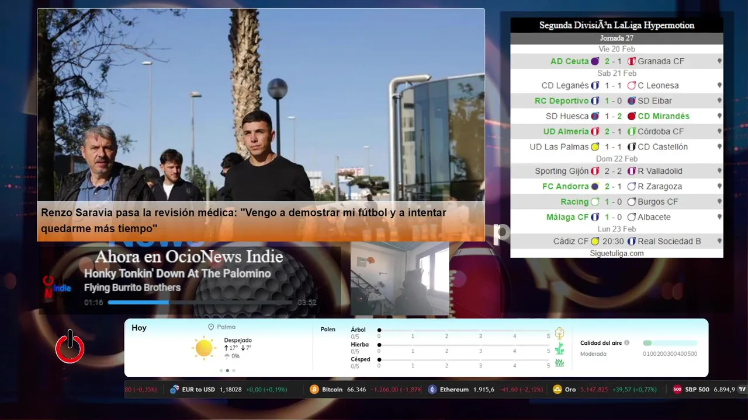This screenshot has height=420, width=748.
Task: Click the Árbol tree pollen icon
Action: (x=559, y=333)
